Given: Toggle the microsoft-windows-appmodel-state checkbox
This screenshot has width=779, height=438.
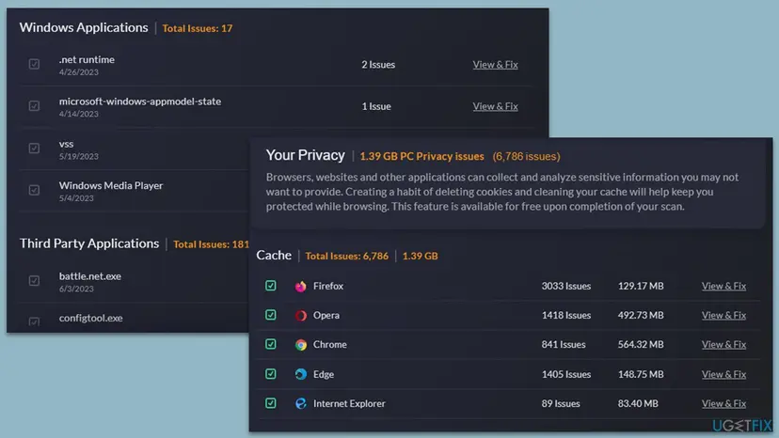Looking at the screenshot, I should (x=34, y=106).
